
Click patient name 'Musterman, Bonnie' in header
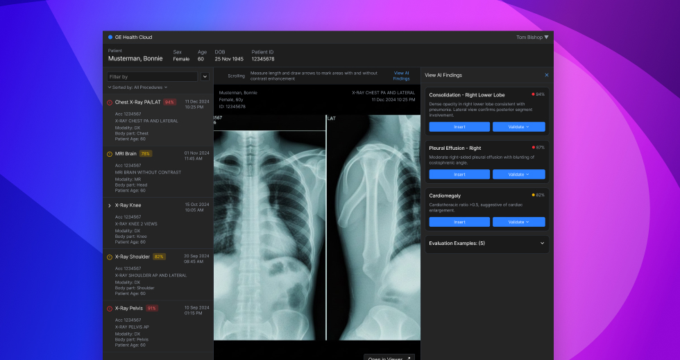(135, 58)
